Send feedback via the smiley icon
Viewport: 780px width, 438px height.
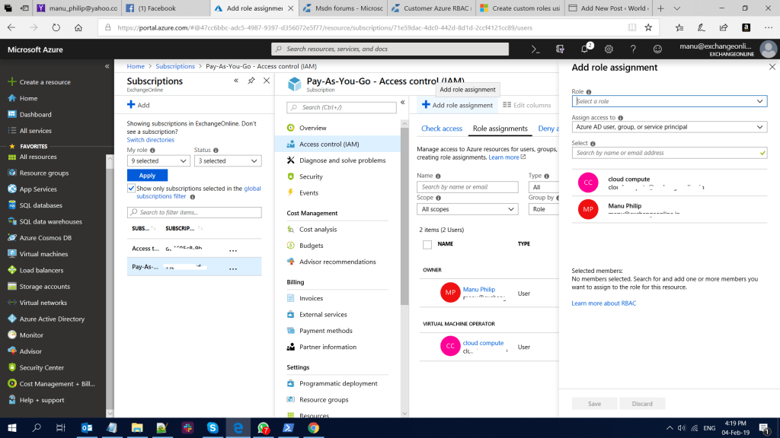[x=657, y=49]
